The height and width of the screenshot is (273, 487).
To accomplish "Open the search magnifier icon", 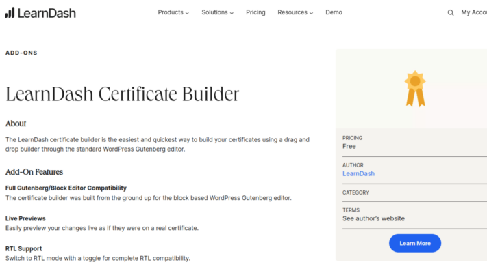I will click(x=450, y=13).
